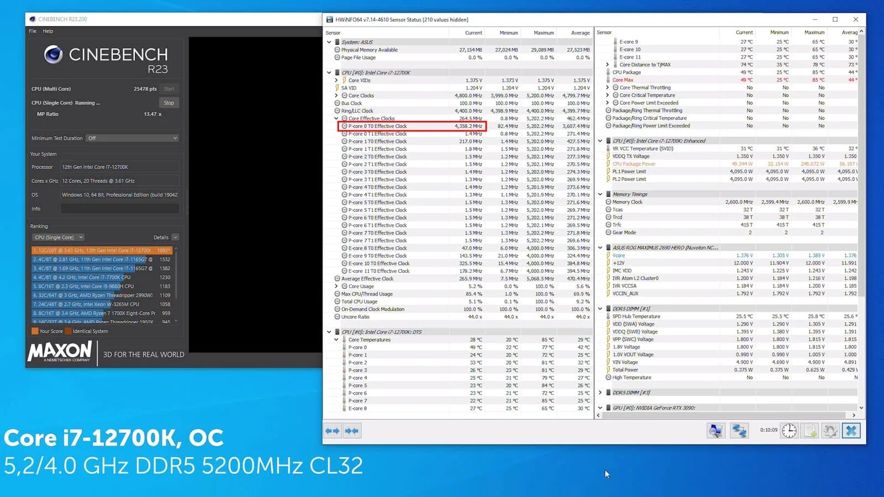Sort by the Minimum column header

click(509, 33)
